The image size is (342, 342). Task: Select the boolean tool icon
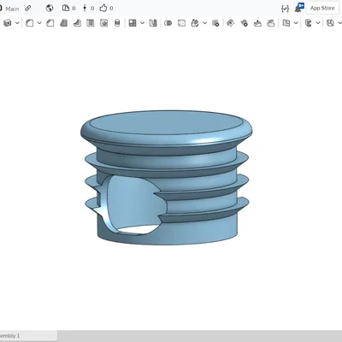point(168,23)
